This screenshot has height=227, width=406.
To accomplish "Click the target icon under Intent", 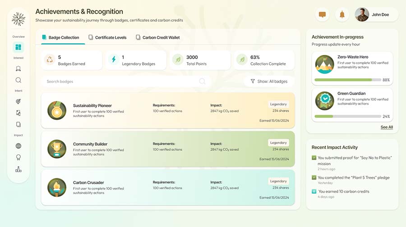I will pos(18,101).
